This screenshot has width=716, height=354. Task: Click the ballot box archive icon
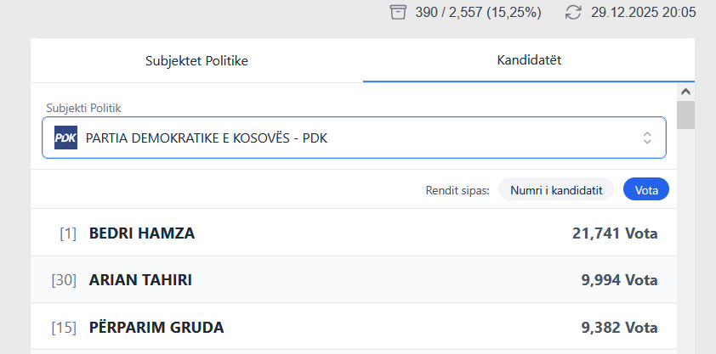398,12
